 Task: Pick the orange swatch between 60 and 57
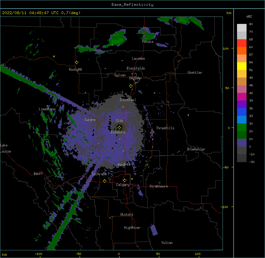pos(242,51)
